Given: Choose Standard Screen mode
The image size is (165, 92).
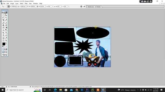Looking at the screenshot, I should pyautogui.click(x=3, y=52).
